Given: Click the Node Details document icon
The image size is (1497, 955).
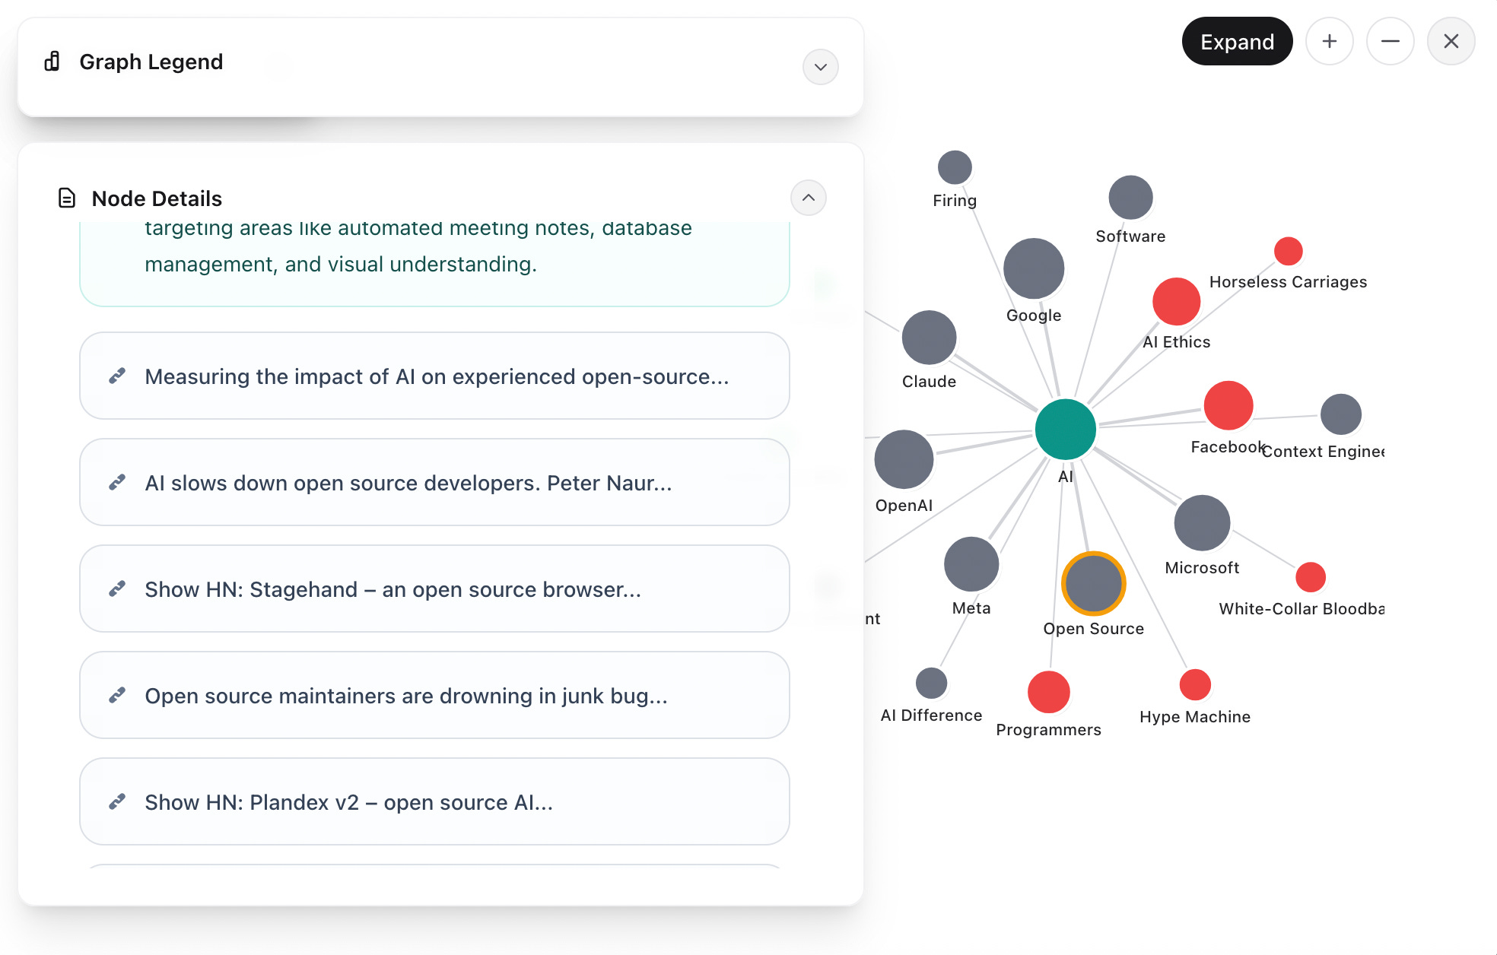Looking at the screenshot, I should pos(67,198).
